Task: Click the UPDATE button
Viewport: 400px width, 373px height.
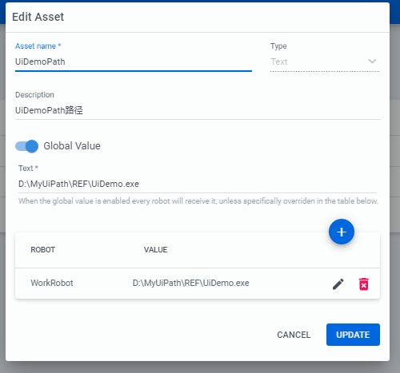Action: click(353, 335)
